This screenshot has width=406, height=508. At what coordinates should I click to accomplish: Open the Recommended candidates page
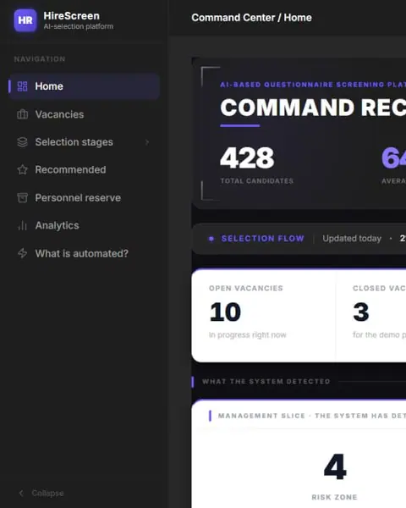pos(85,170)
